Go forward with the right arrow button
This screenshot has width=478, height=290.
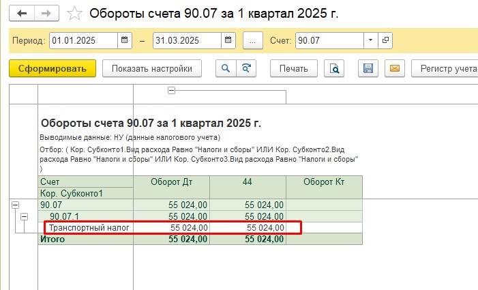(x=46, y=14)
